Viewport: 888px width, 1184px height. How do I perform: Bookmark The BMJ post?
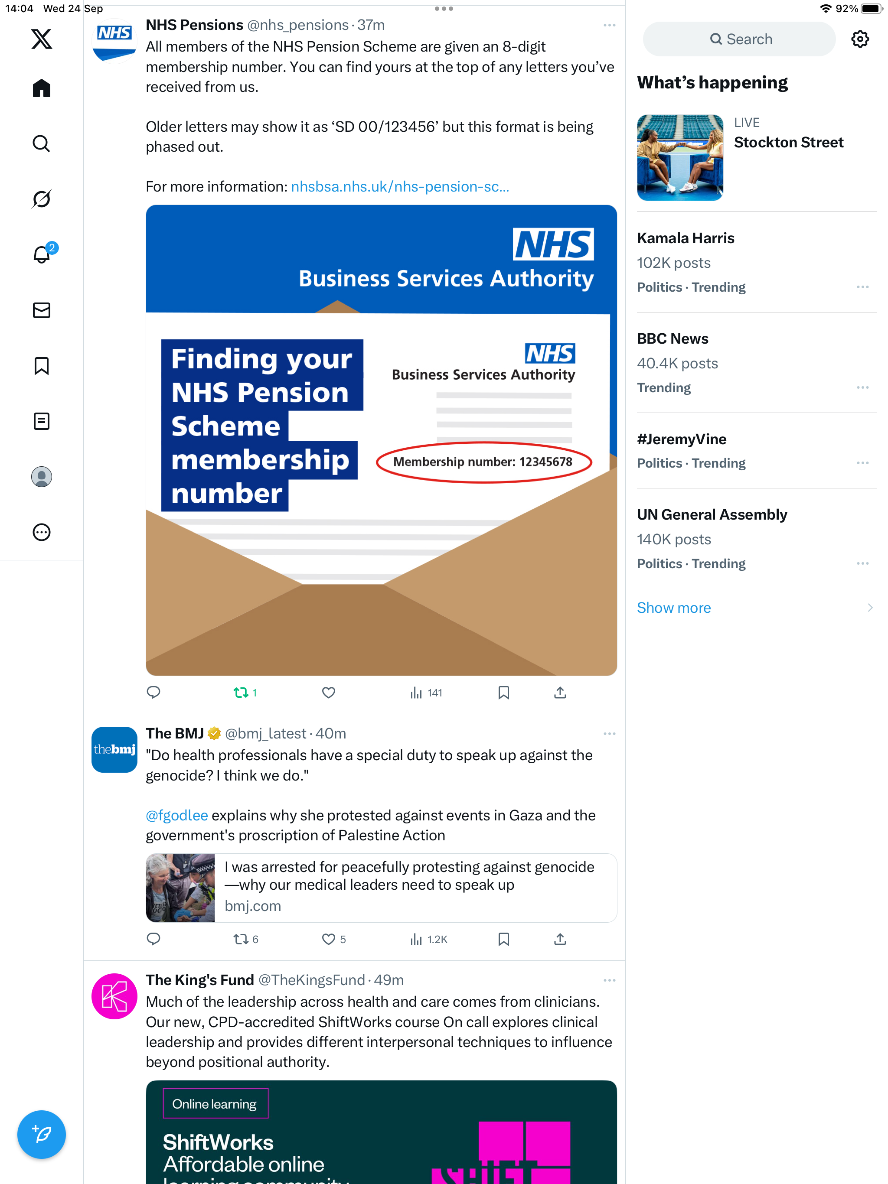(503, 940)
